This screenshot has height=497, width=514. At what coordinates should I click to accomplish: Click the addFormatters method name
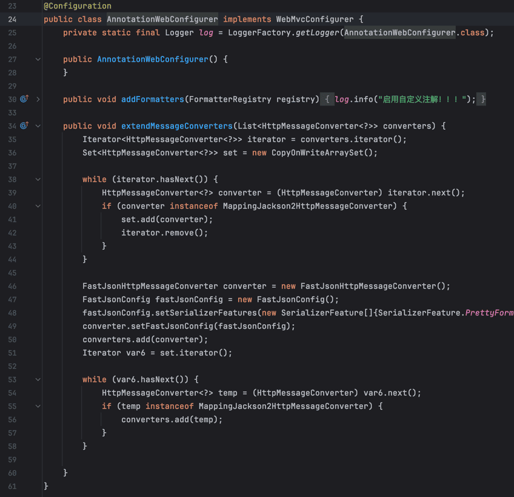point(153,99)
